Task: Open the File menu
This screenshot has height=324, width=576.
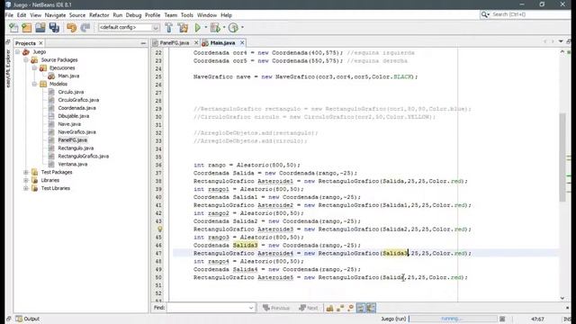Action: click(x=9, y=15)
